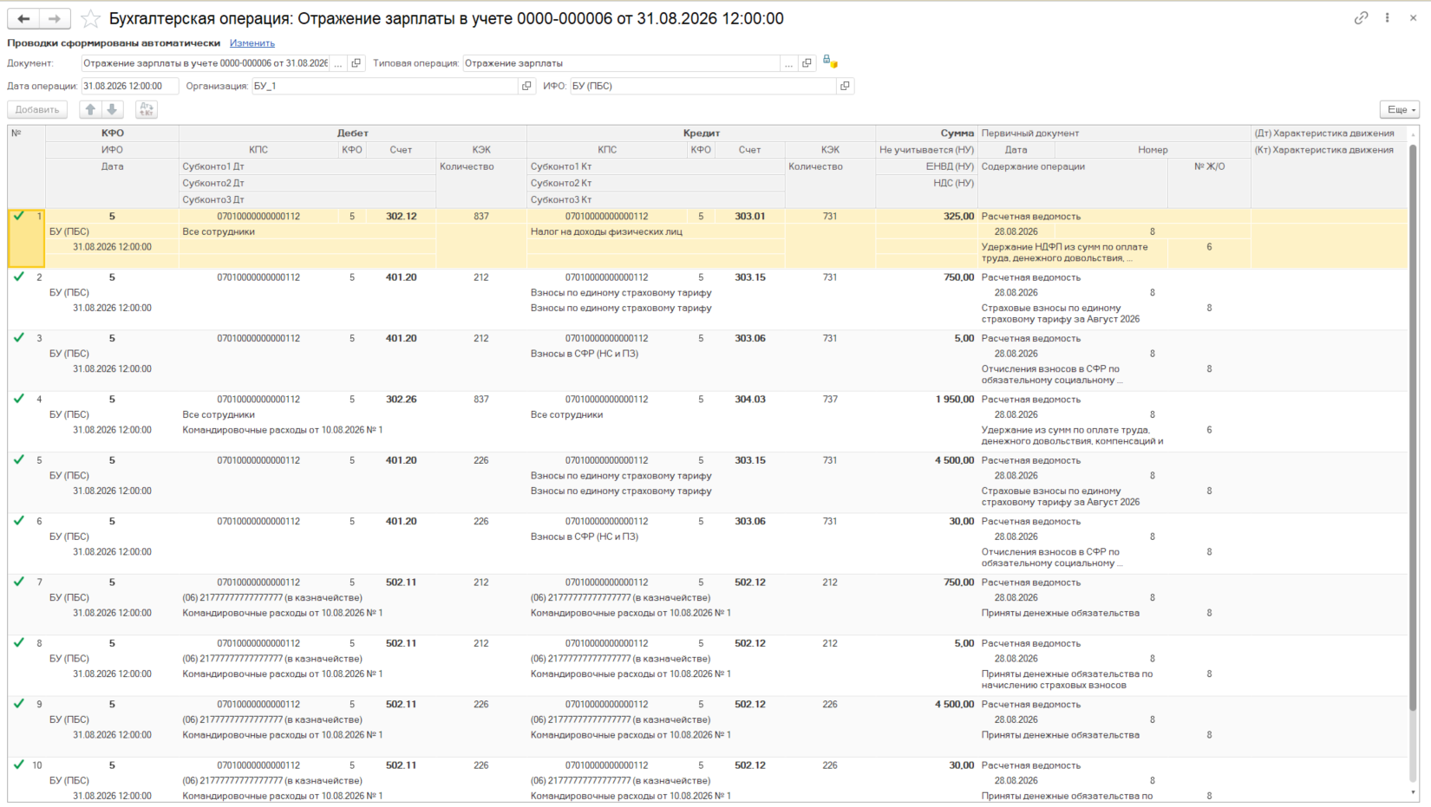Move selected row down arrow
Viewport: 1431px width, 807px height.
(112, 109)
